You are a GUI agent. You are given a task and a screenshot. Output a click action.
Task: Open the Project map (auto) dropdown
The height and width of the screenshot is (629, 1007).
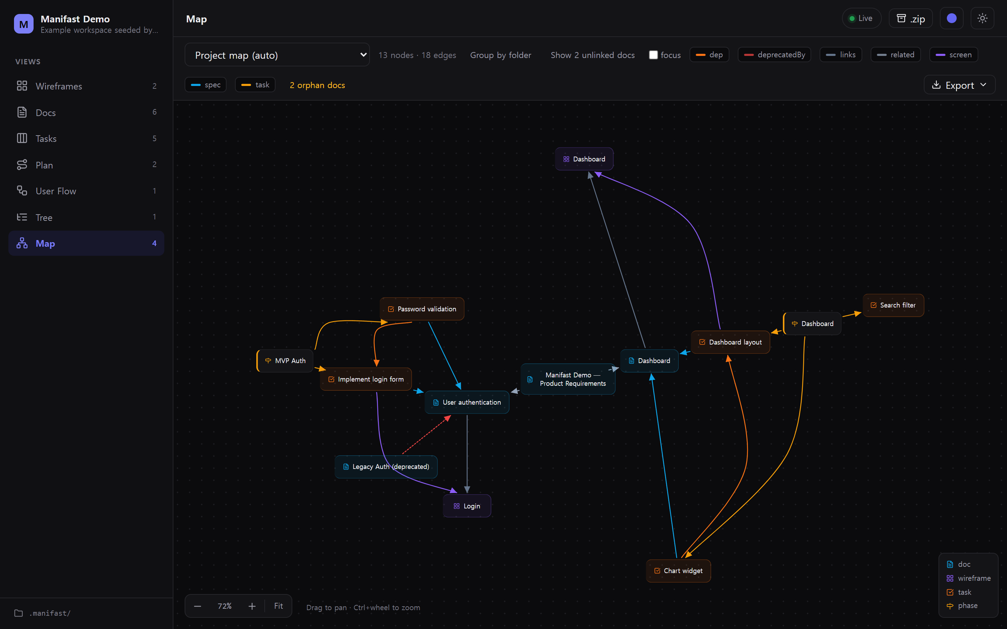(x=277, y=55)
